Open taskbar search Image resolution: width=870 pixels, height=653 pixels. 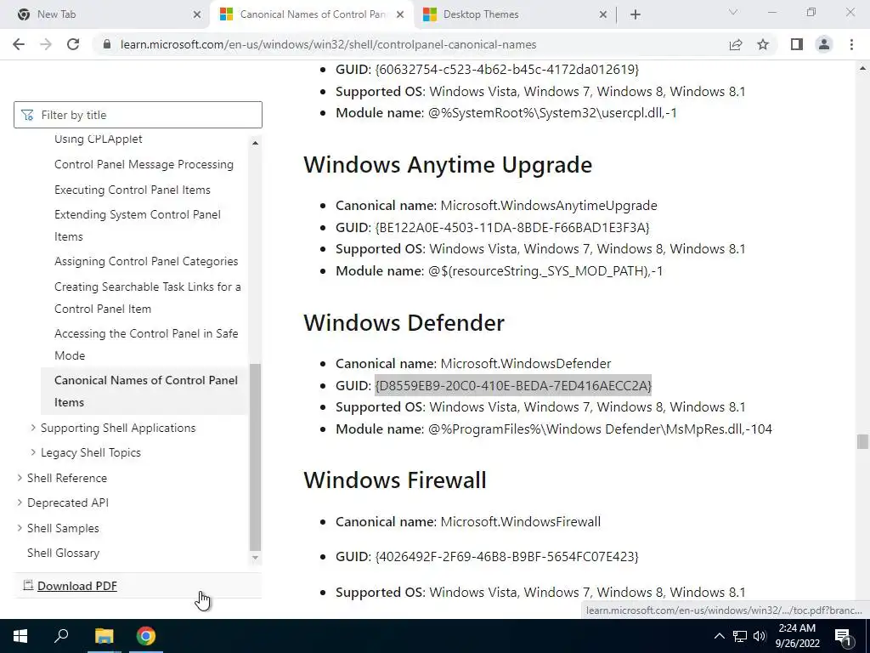[x=61, y=636]
